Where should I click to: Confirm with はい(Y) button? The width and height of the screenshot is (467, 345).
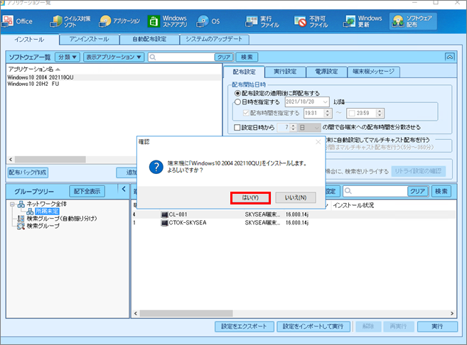tap(250, 198)
